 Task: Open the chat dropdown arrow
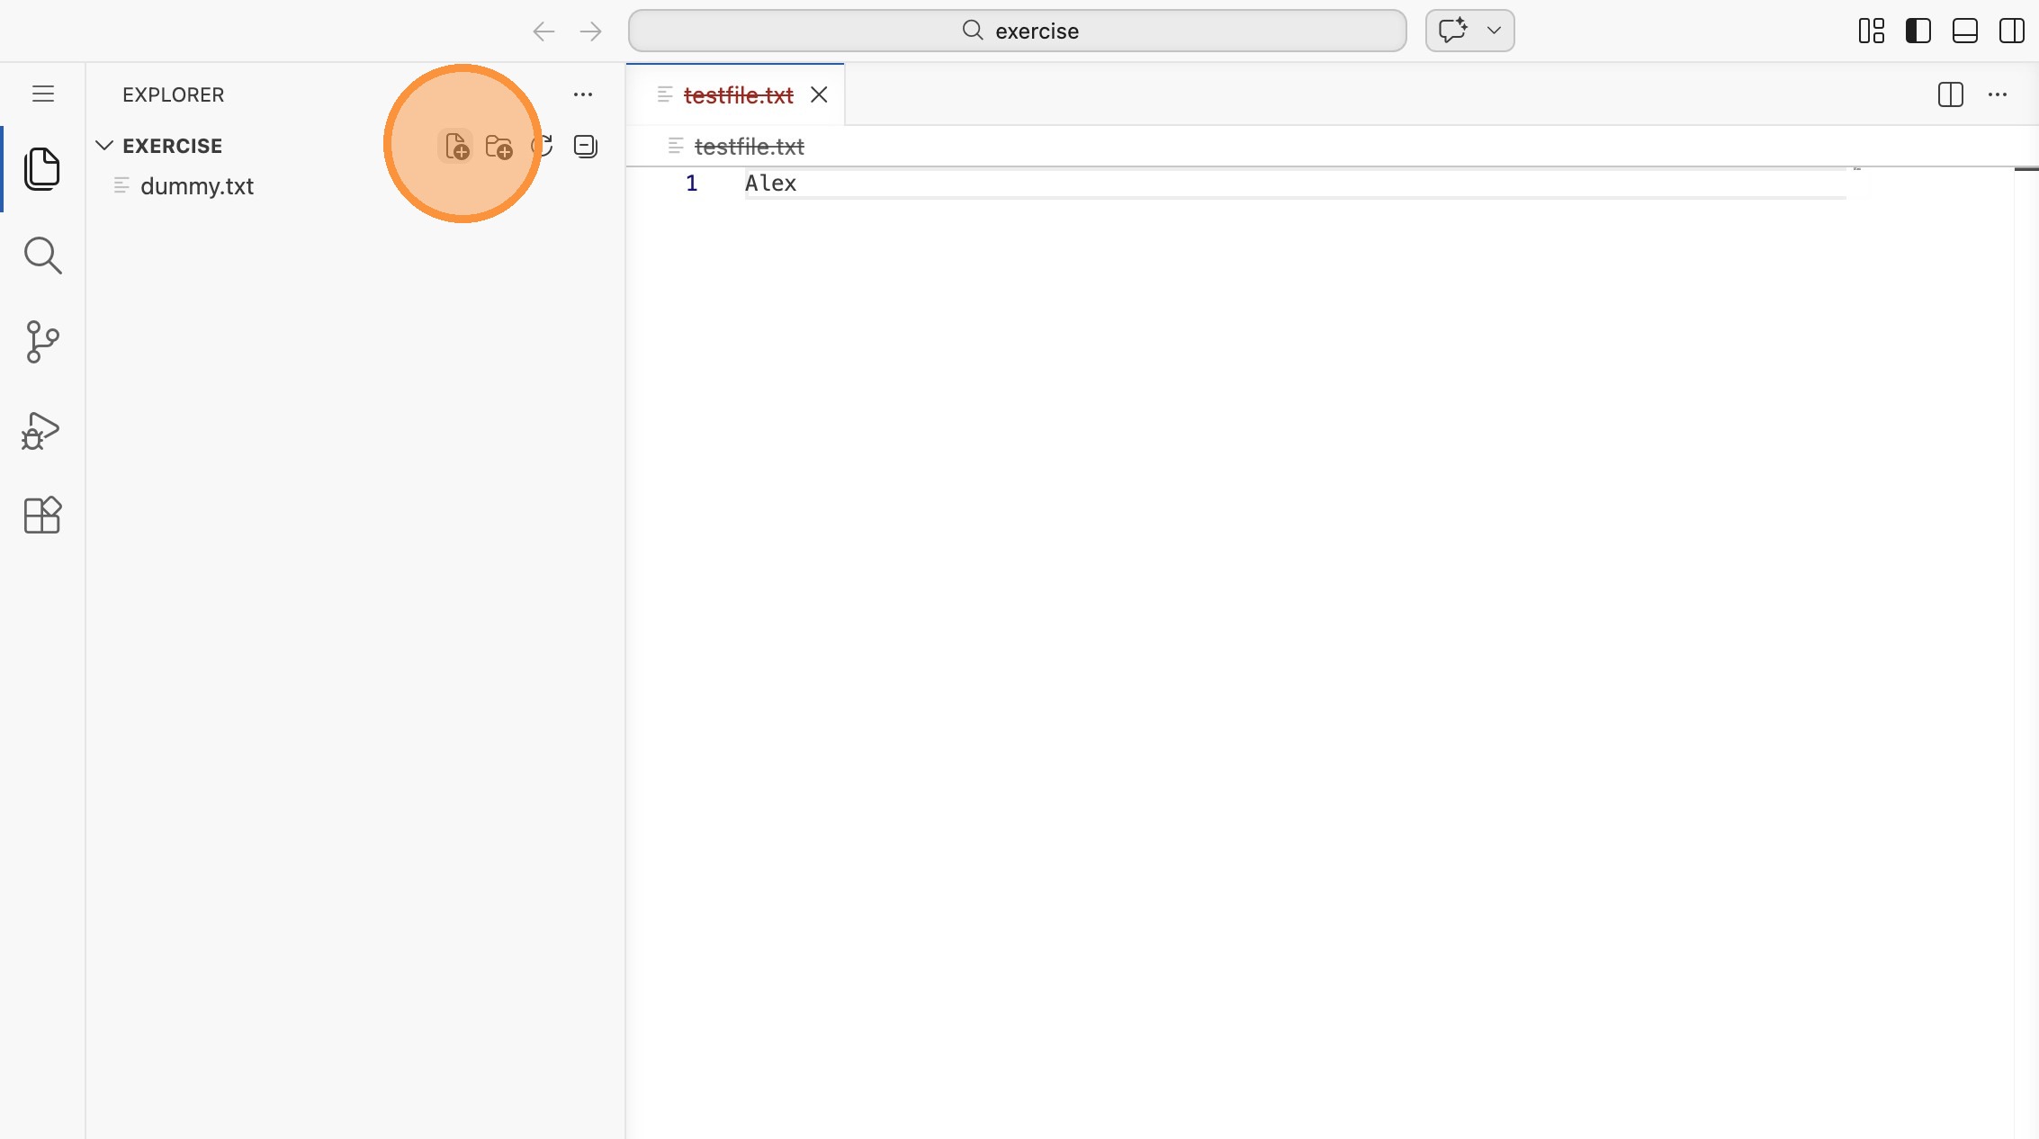point(1494,31)
